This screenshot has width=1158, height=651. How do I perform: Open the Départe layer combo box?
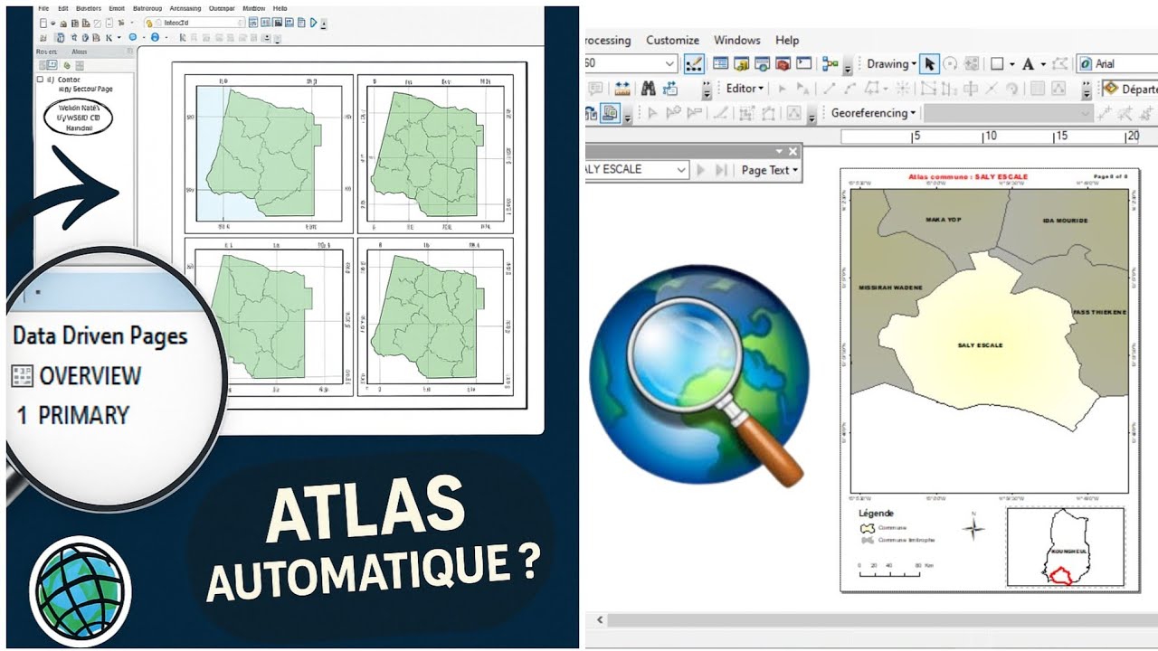(x=1129, y=89)
